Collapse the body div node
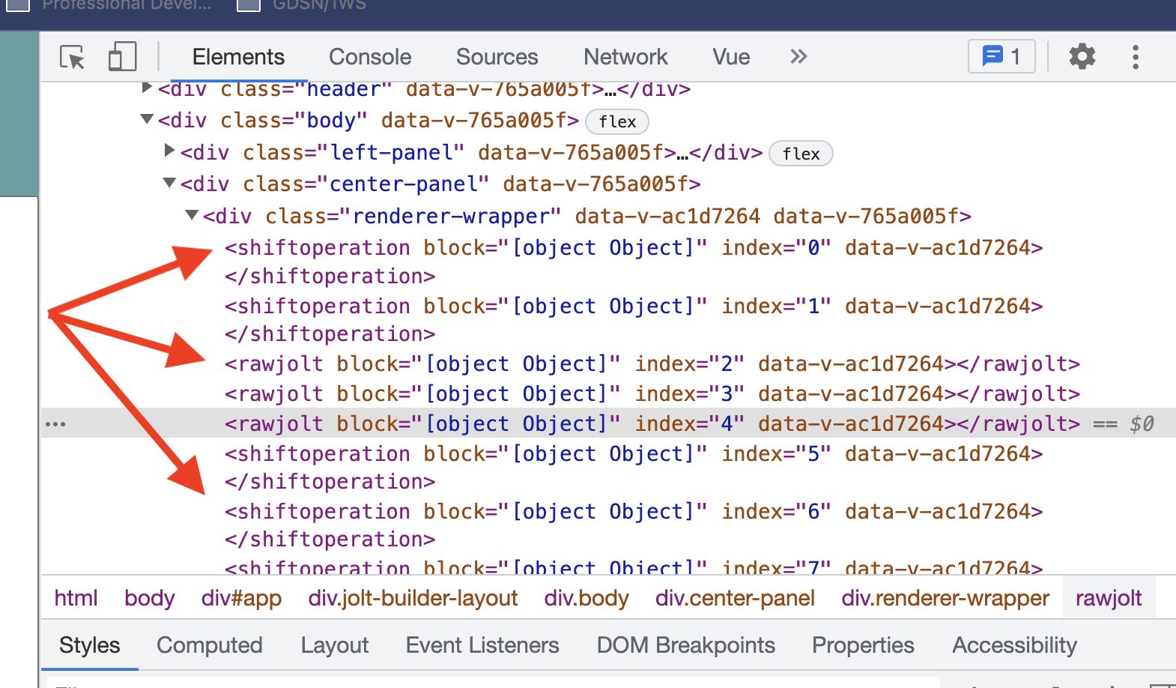 (x=148, y=119)
